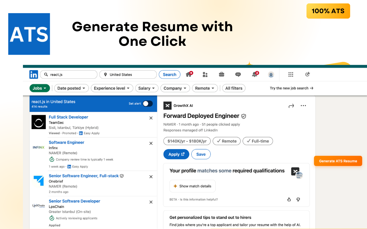Viewport: 367px width, 229px height.
Task: Click 'Actively reviewing applicants' text
Action: (x=77, y=218)
